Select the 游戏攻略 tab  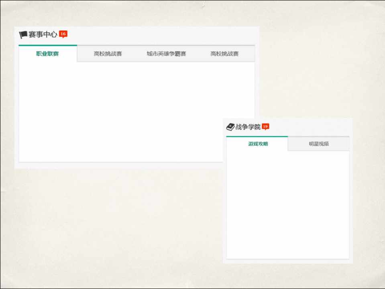coord(258,144)
